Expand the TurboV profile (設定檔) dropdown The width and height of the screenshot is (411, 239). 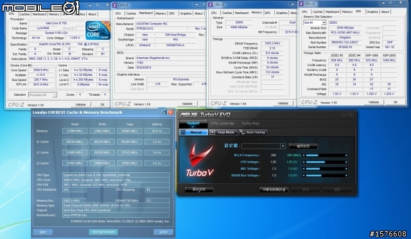[283, 146]
